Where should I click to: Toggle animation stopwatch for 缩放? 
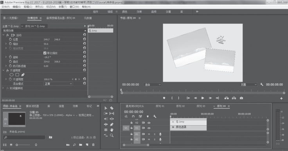[11, 44]
